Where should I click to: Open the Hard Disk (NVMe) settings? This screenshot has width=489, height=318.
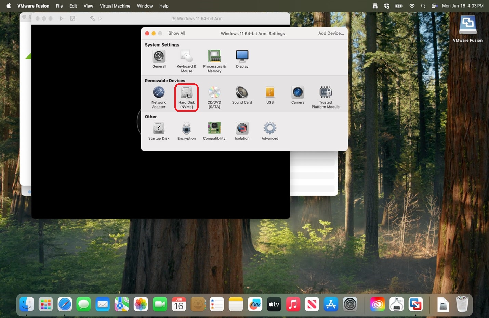(x=186, y=97)
